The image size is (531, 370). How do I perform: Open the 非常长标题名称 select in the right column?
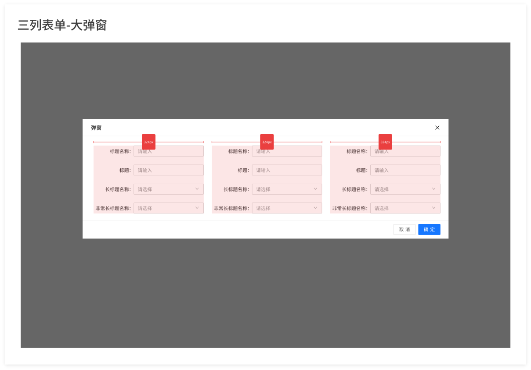pyautogui.click(x=405, y=208)
